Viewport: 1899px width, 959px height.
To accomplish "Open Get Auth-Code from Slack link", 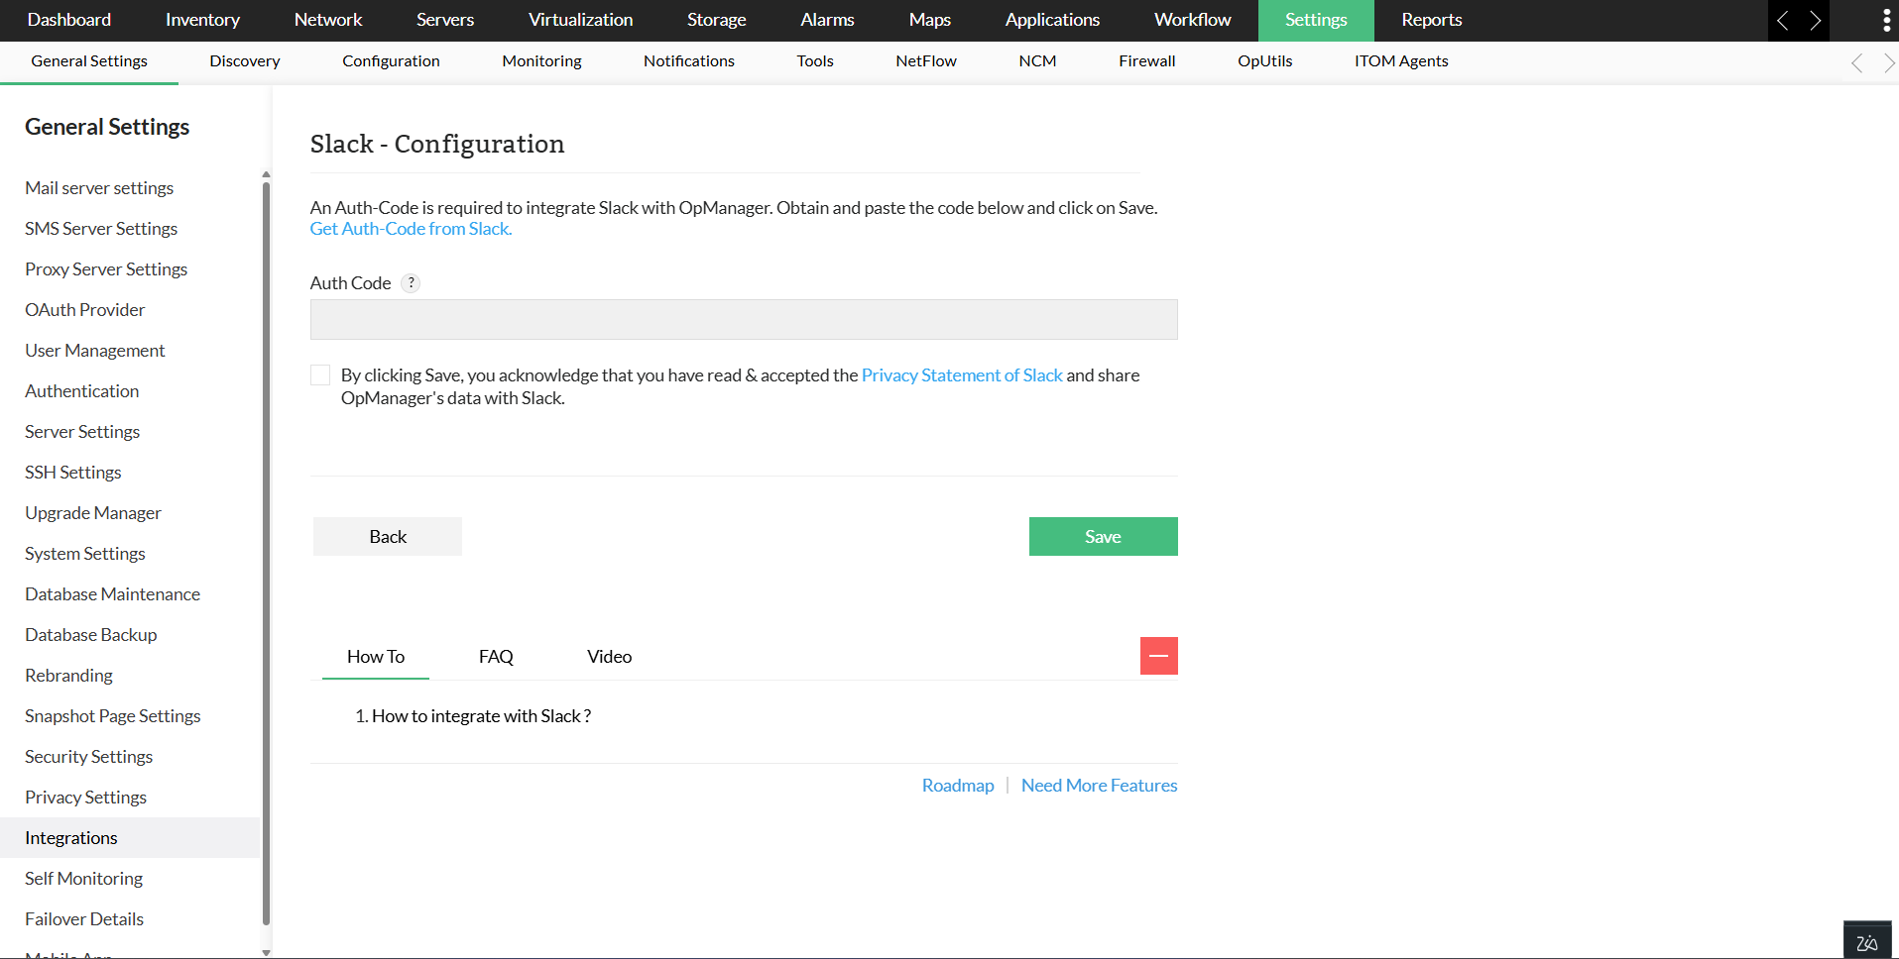I will (411, 229).
